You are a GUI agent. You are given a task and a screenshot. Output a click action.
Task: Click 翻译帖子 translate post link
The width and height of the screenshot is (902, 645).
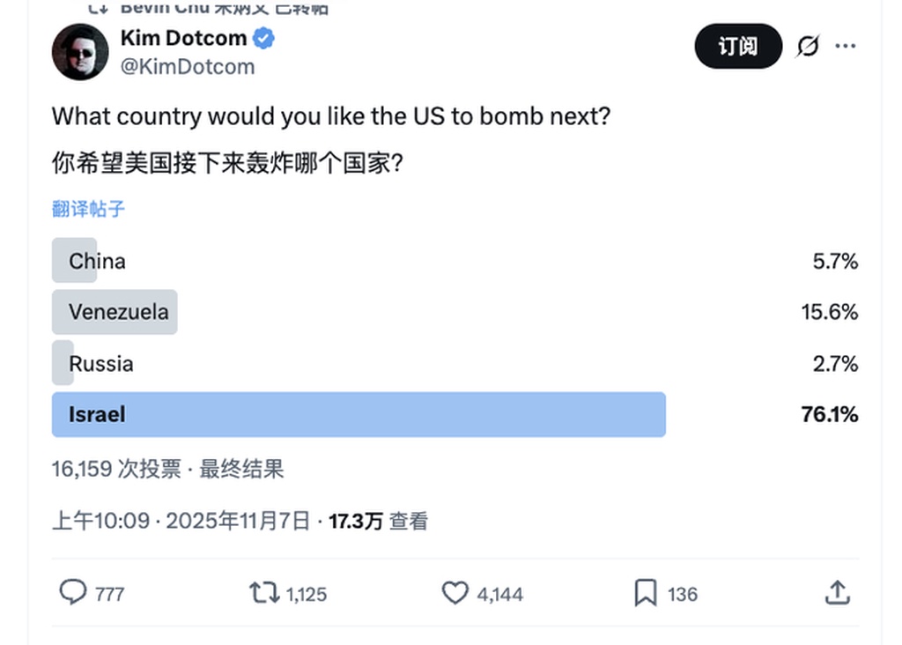(x=88, y=209)
